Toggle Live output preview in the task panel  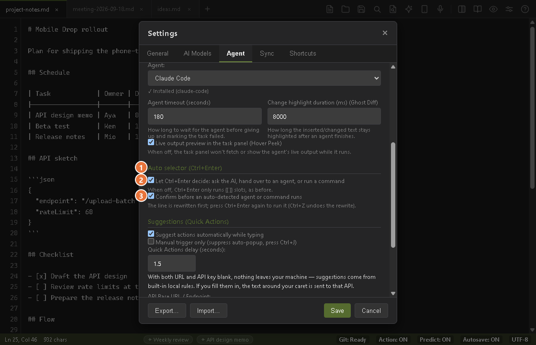151,142
